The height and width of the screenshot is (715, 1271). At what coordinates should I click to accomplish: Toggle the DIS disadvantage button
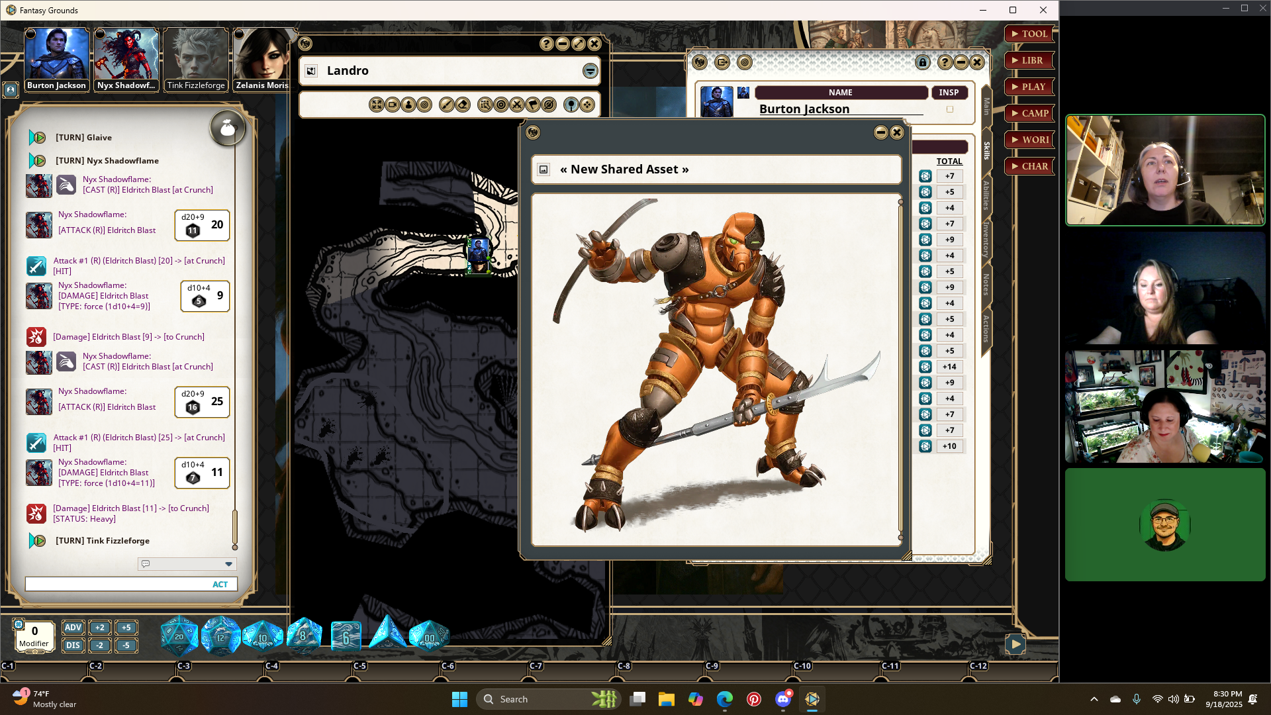(73, 645)
